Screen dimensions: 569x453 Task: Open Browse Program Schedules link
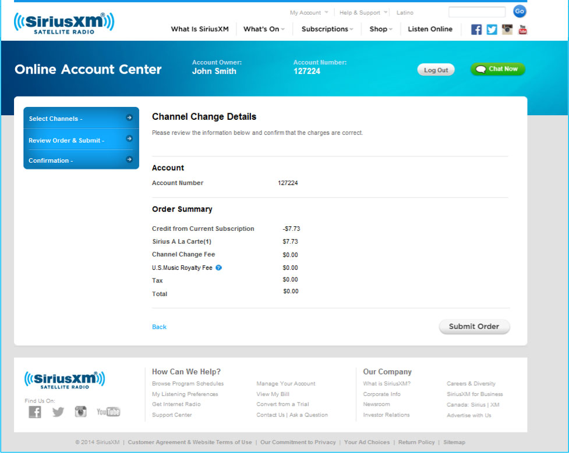pyautogui.click(x=188, y=383)
